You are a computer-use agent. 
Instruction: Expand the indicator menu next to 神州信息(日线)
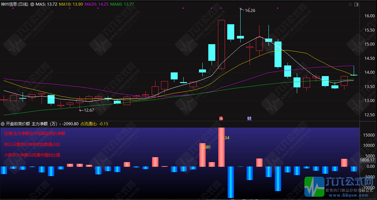(32, 4)
